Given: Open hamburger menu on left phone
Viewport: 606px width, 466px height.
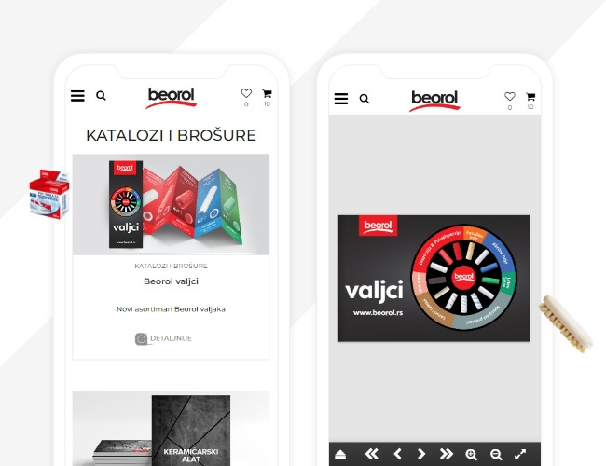Looking at the screenshot, I should coord(77,96).
